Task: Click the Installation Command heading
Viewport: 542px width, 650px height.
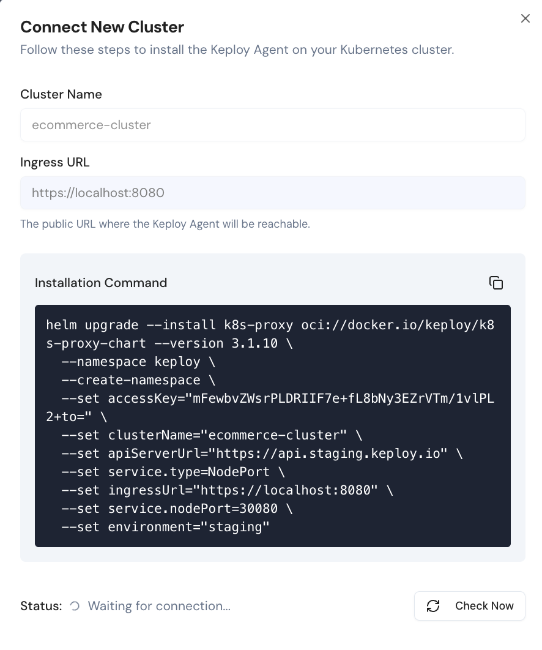Action: pyautogui.click(x=101, y=283)
